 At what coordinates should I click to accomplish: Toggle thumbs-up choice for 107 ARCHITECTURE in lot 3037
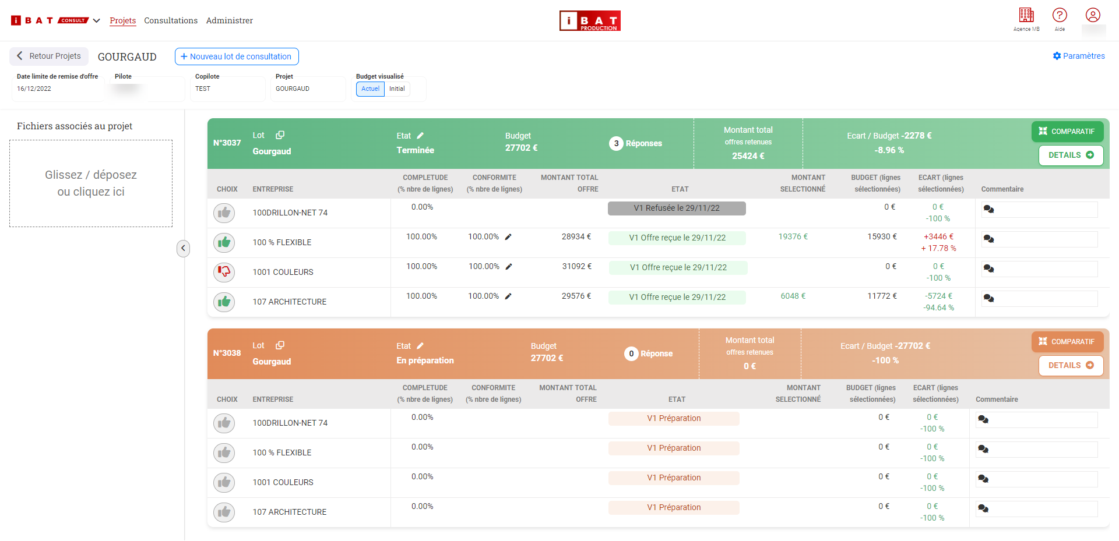224,302
